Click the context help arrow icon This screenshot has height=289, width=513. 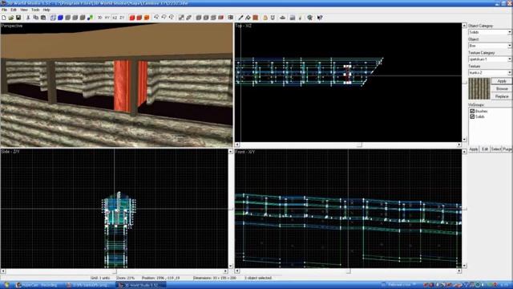coord(320,18)
